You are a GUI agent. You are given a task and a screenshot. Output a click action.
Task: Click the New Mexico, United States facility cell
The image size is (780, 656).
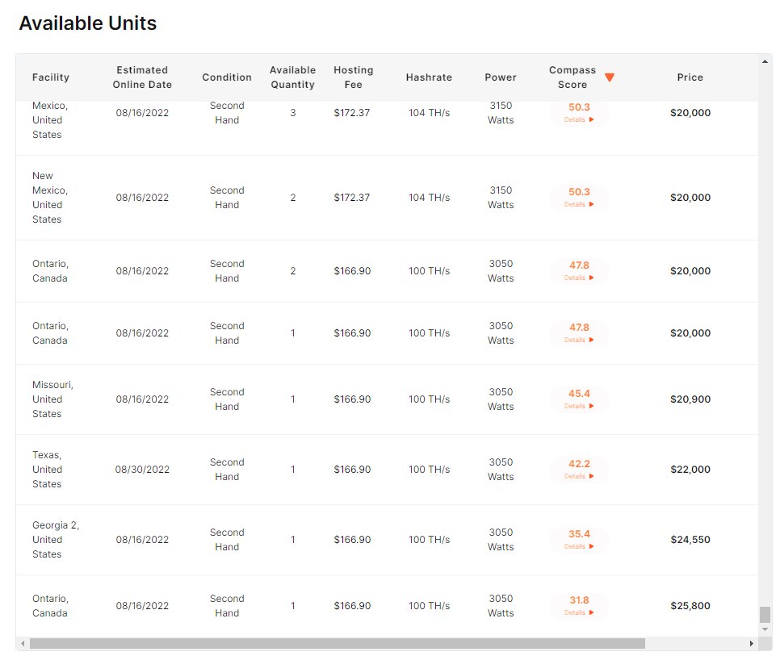[x=50, y=198]
